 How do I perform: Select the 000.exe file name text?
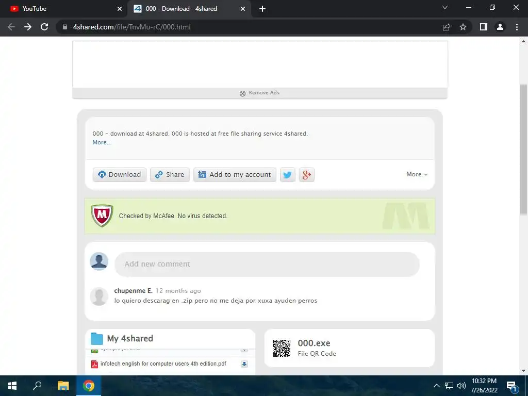(314, 343)
